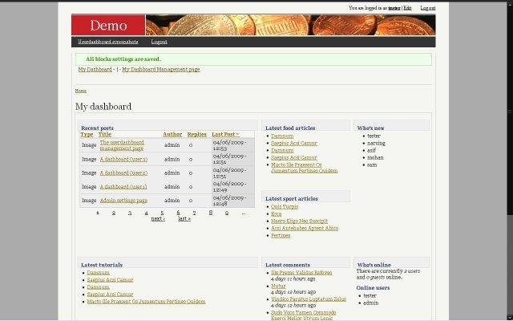
Task: Go to the My Dashboard link
Action: tap(95, 70)
